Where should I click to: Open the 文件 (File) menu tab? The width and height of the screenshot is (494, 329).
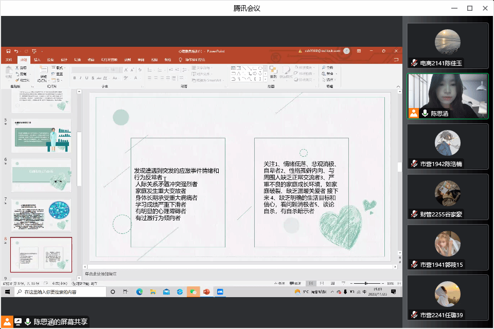point(9,60)
